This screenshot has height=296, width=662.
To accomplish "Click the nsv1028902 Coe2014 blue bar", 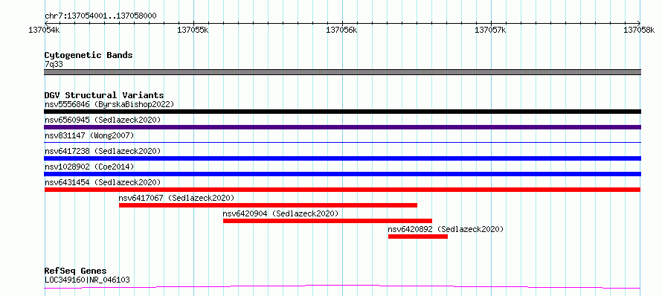I will (342, 174).
